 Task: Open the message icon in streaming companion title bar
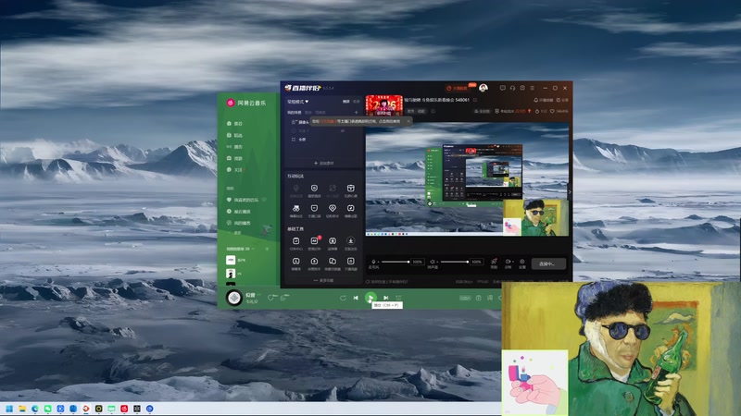point(502,88)
